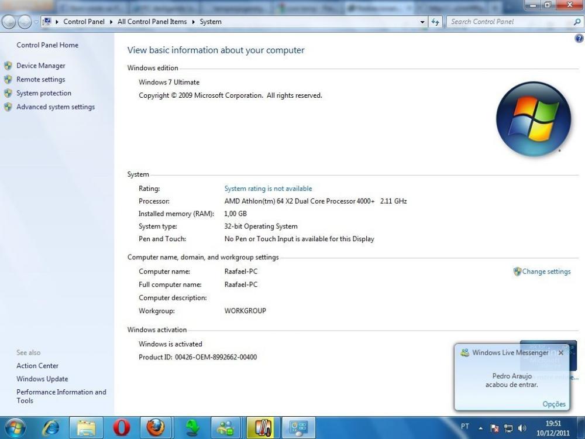Open Firefox from the taskbar
Screen dimensions: 585x439
pyautogui.click(x=156, y=428)
